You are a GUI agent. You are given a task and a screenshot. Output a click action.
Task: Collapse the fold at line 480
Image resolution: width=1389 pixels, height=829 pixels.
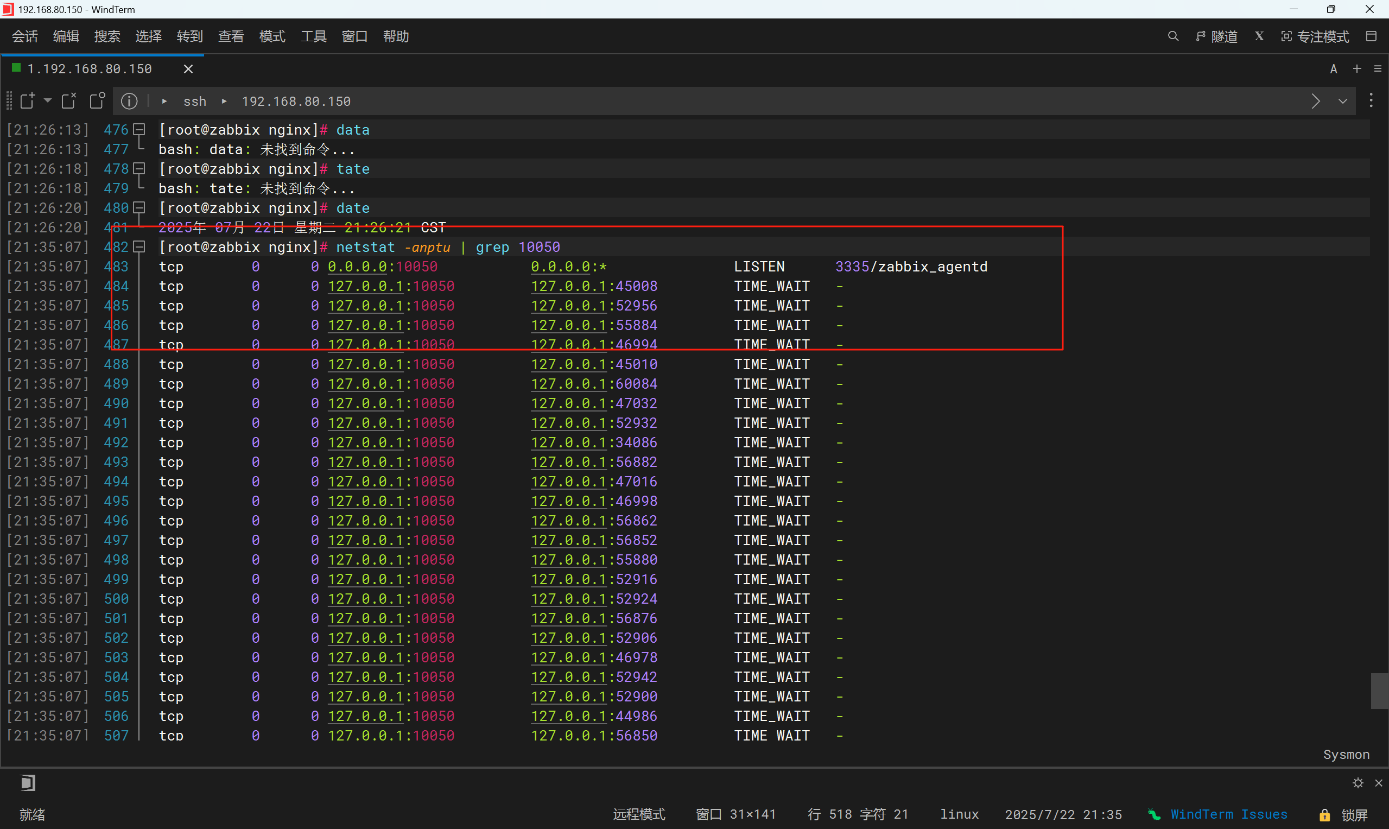[139, 208]
